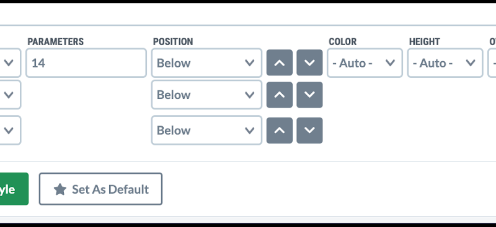Click the down arrow button in third row
This screenshot has height=227, width=496.
click(x=309, y=131)
